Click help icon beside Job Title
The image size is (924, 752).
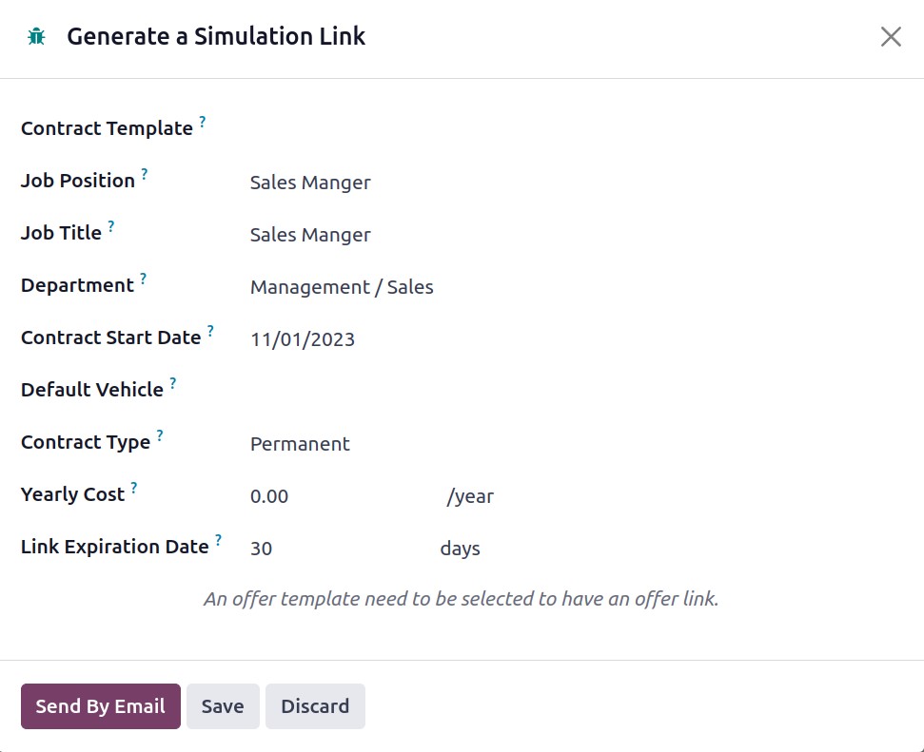pos(110,226)
